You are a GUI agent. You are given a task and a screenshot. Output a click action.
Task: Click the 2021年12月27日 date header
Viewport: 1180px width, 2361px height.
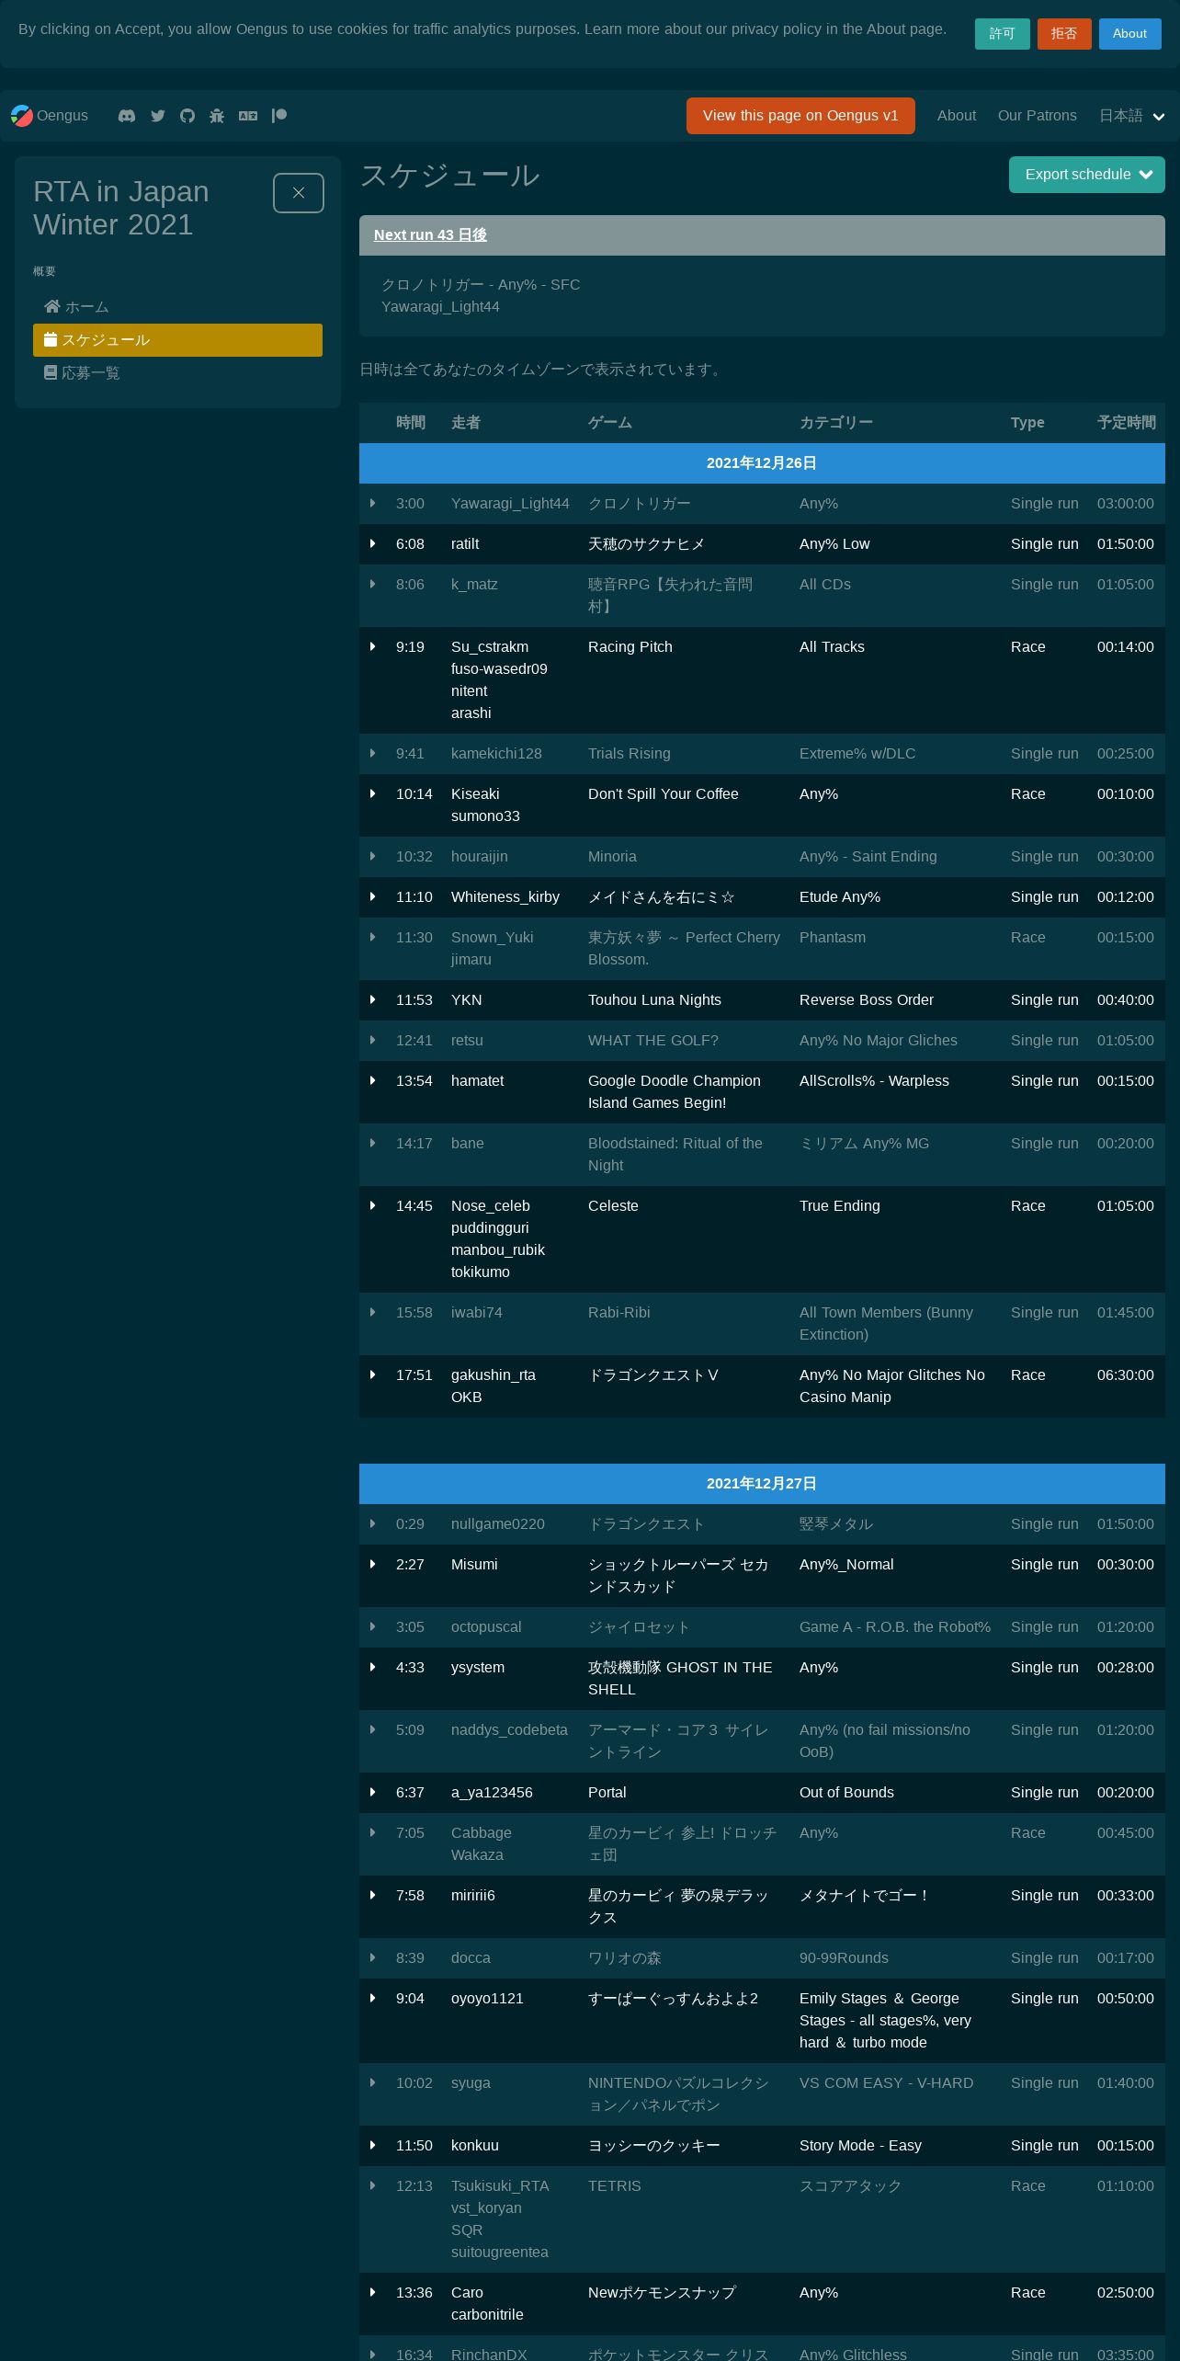tap(762, 1484)
